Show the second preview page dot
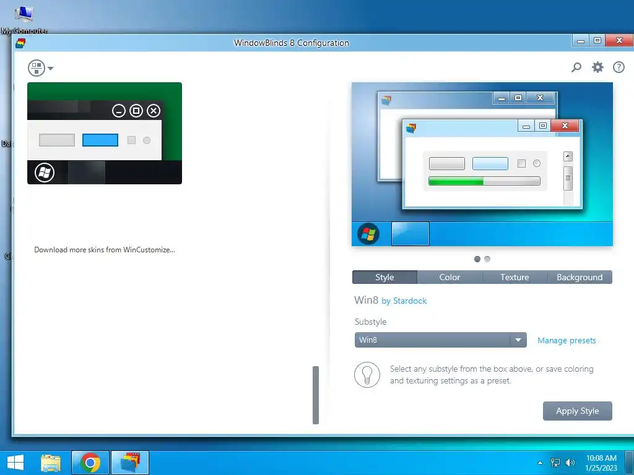Screen dimensions: 634x475 click(x=487, y=259)
